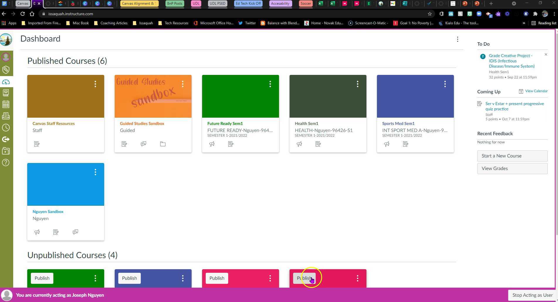Image resolution: width=558 pixels, height=302 pixels.
Task: Select the Ed Tech Kick Off tab group
Action: click(248, 4)
